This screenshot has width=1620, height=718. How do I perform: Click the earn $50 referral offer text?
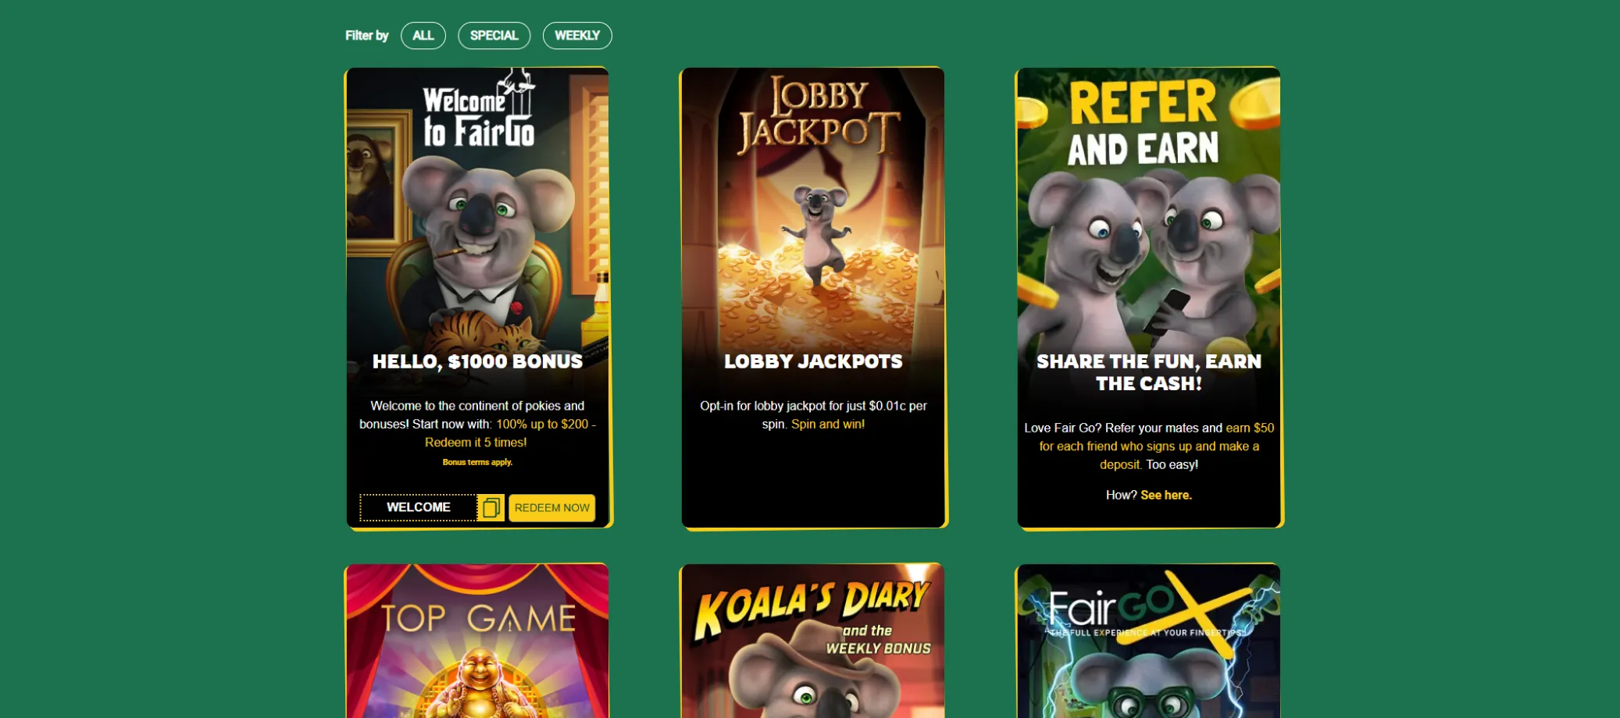(1250, 428)
